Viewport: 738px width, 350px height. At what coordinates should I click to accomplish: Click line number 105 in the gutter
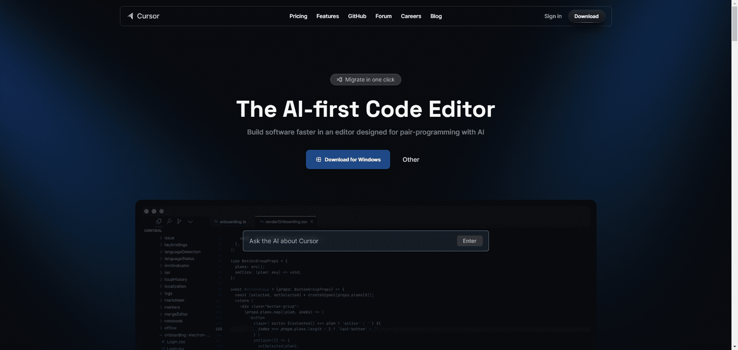pos(219,329)
